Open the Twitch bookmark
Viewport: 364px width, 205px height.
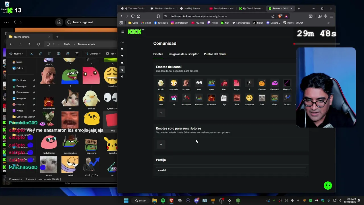click(212, 23)
